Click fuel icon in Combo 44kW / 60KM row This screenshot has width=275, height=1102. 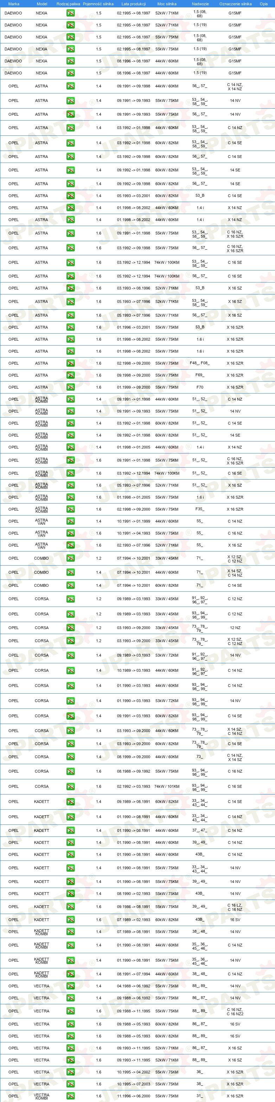pyautogui.click(x=70, y=573)
